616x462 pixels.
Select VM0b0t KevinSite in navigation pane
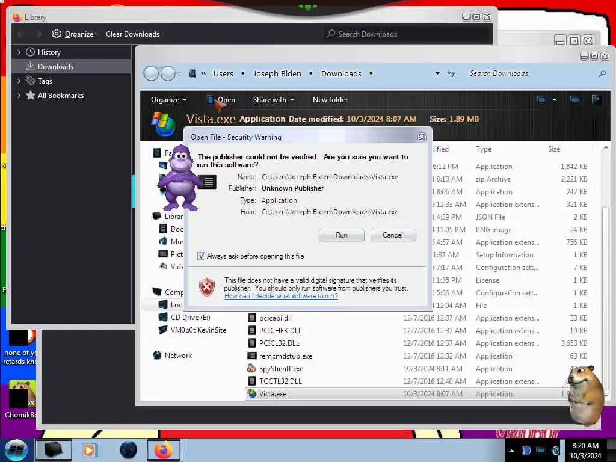point(199,330)
